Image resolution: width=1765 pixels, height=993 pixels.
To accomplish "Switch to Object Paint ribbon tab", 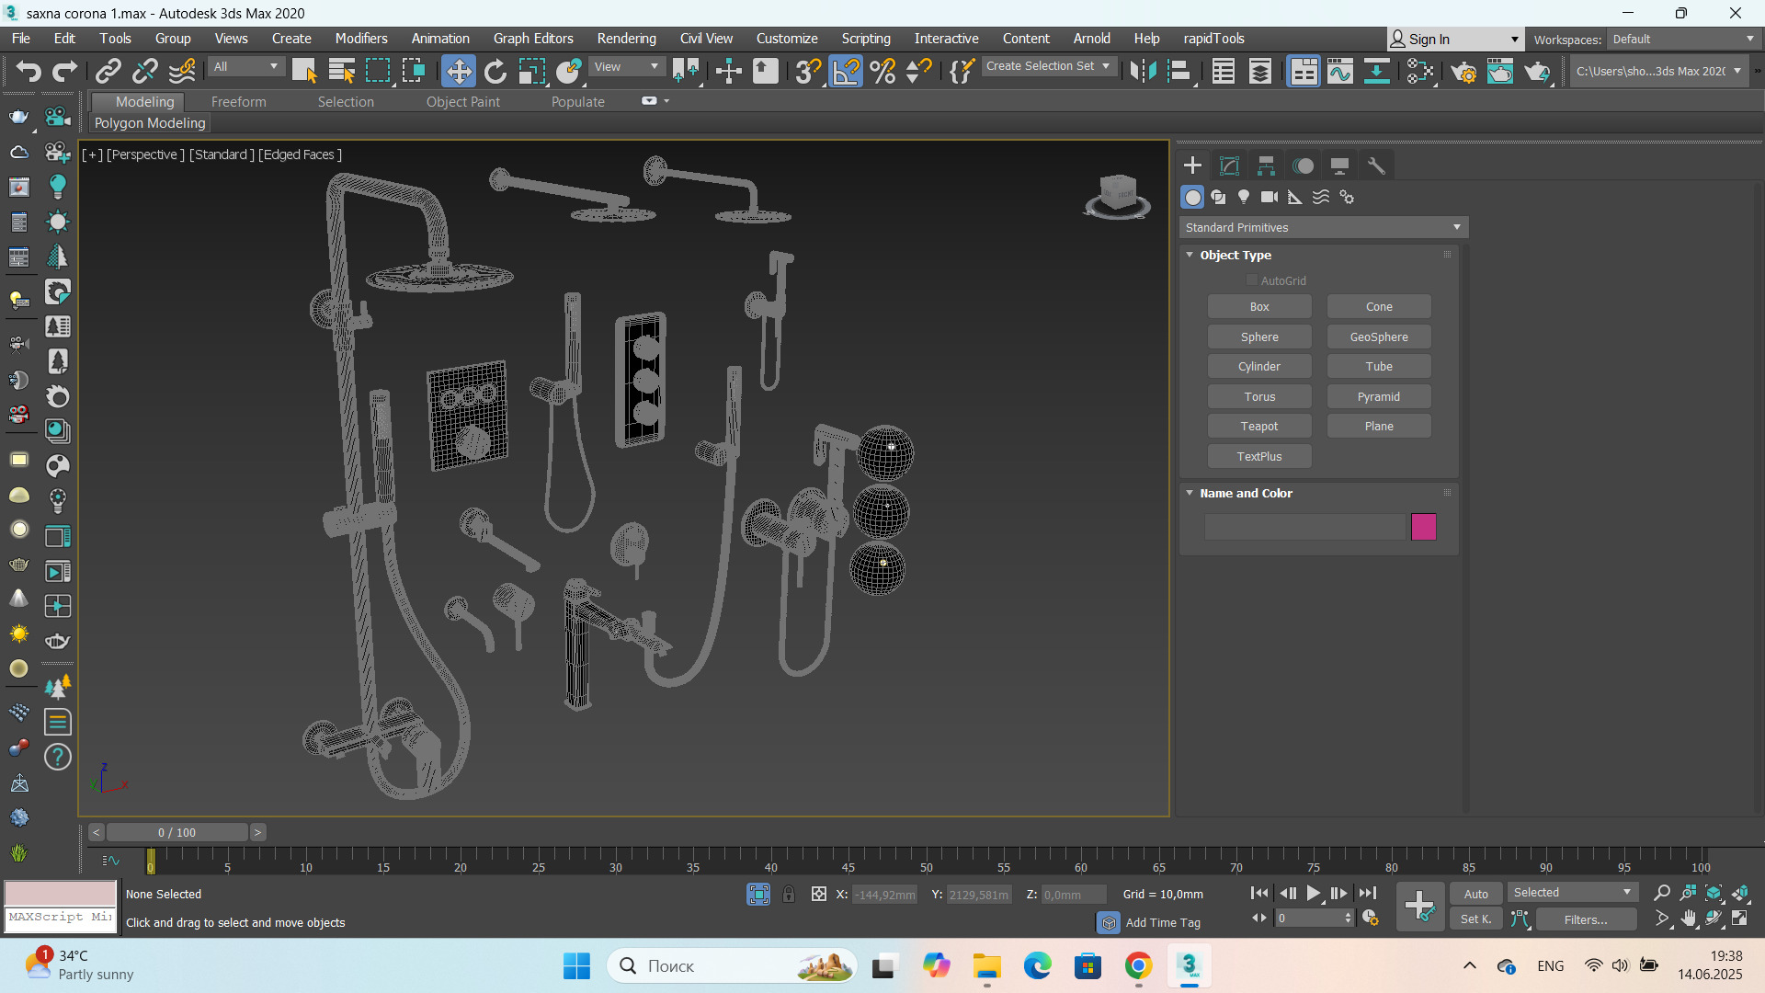I will tap(462, 102).
